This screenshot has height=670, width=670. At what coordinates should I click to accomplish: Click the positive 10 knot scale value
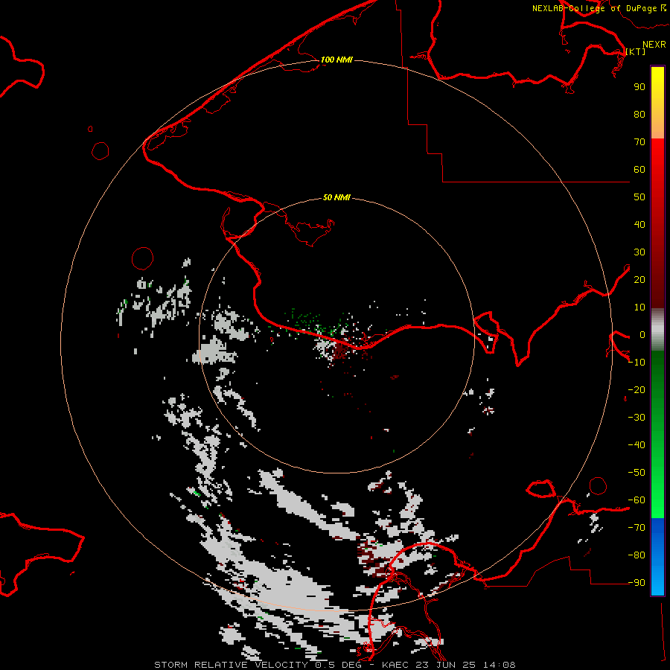coord(639,307)
